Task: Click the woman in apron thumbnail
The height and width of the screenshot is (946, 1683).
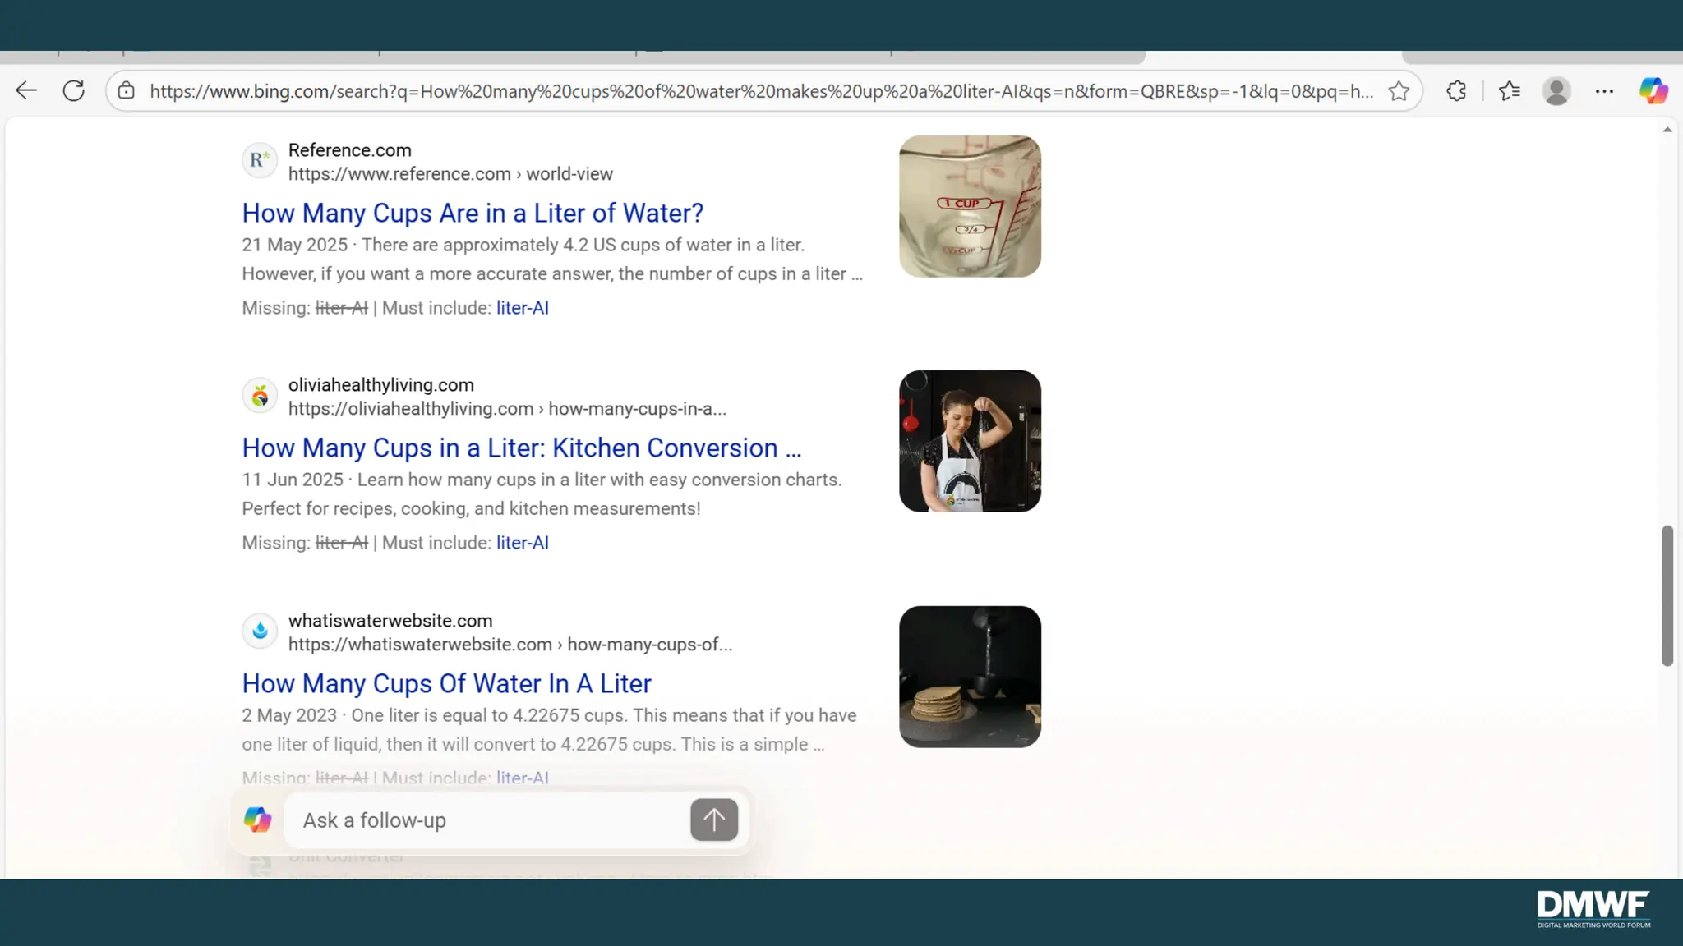Action: pos(970,441)
